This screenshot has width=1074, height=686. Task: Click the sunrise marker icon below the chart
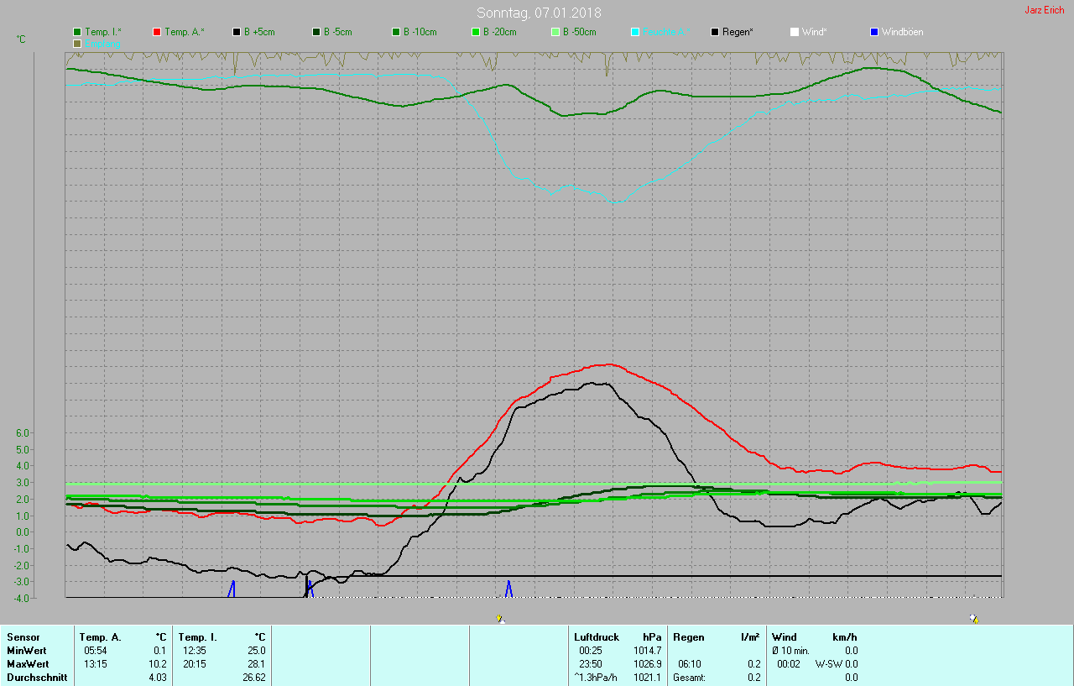click(x=500, y=619)
